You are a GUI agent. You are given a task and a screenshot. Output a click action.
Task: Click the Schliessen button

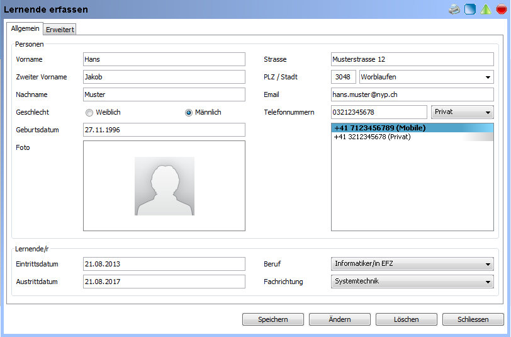[x=473, y=319]
